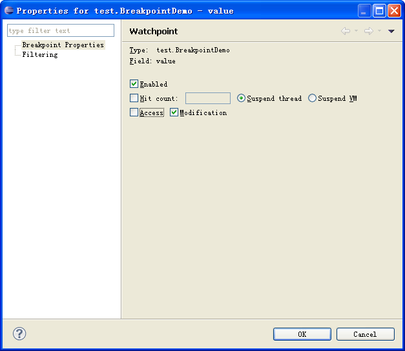Image resolution: width=405 pixels, height=351 pixels.
Task: Open the Filtering page in tree
Action: tap(40, 54)
